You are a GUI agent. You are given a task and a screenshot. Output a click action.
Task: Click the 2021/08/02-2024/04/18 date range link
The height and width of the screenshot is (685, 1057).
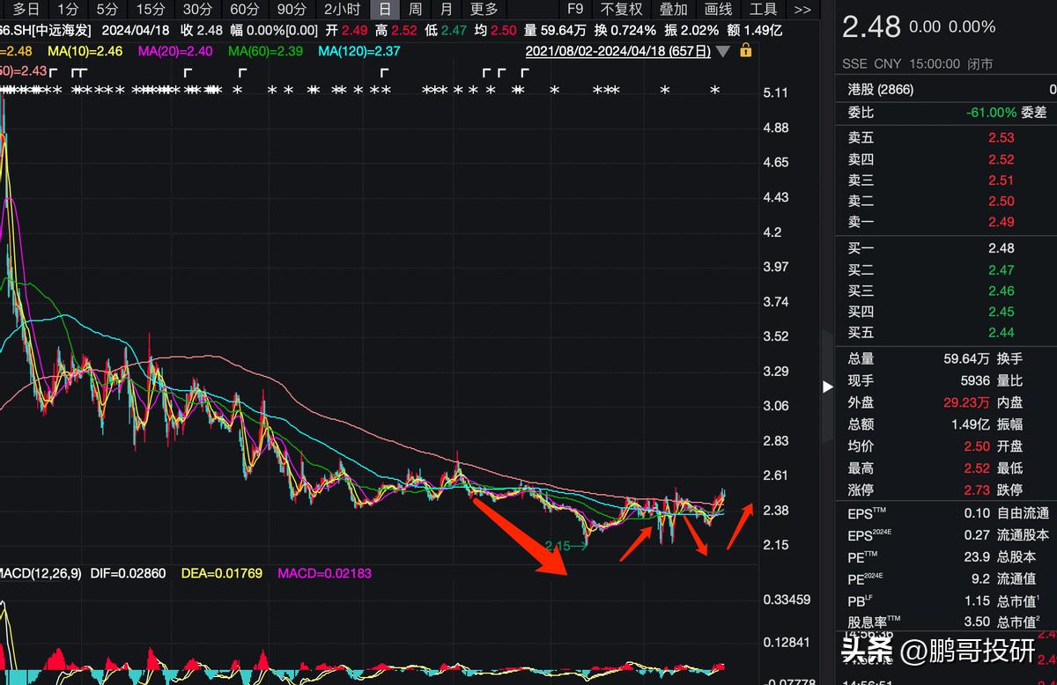(617, 51)
